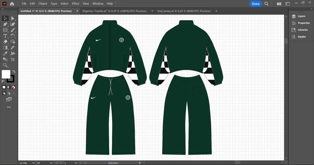Click the Illustrator Home icon

12,4
